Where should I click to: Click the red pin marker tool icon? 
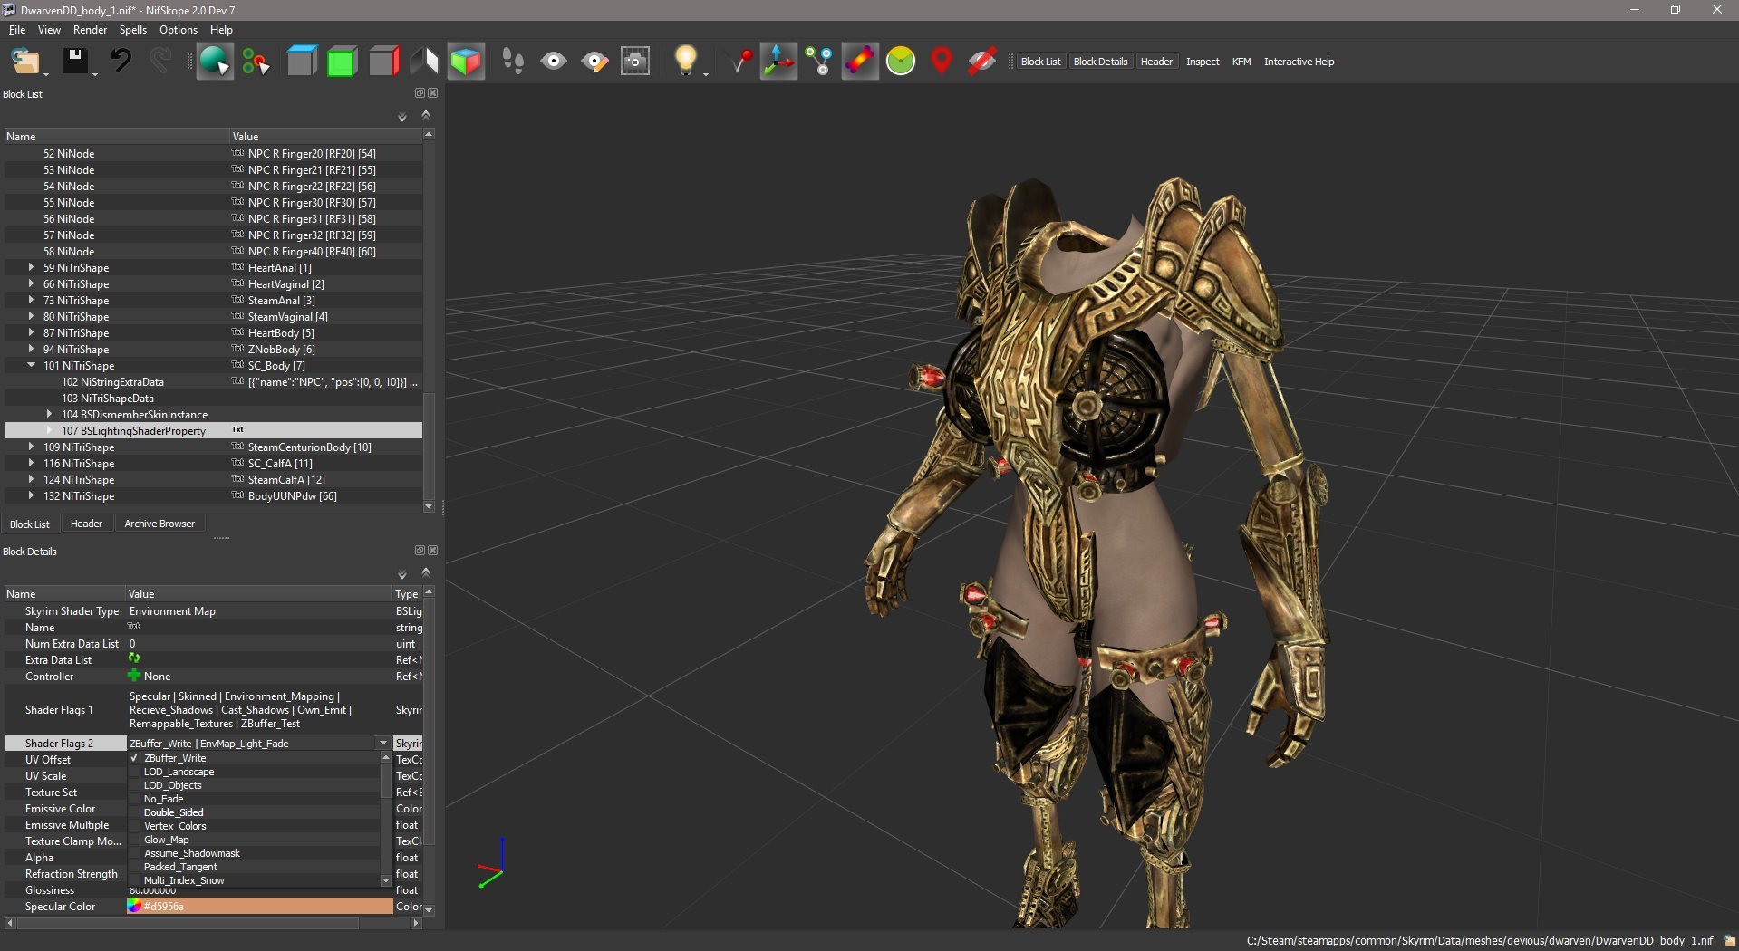(x=740, y=62)
